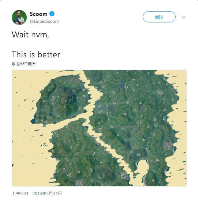Click the 2018年3月31日 tweet date
This screenshot has width=198, height=200.
[47, 193]
